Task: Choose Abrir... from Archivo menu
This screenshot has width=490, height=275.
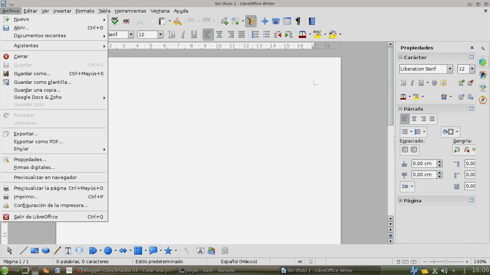Action: coord(55,28)
